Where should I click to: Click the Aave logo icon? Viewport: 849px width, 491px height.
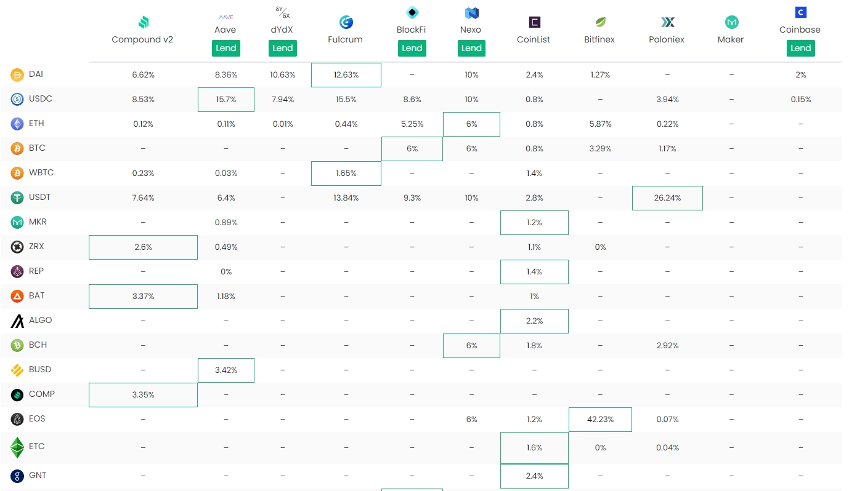click(x=226, y=17)
